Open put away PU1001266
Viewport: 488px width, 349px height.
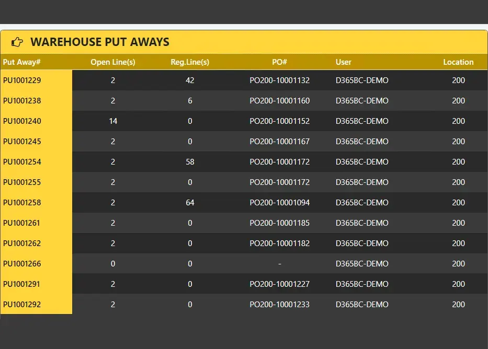22,263
